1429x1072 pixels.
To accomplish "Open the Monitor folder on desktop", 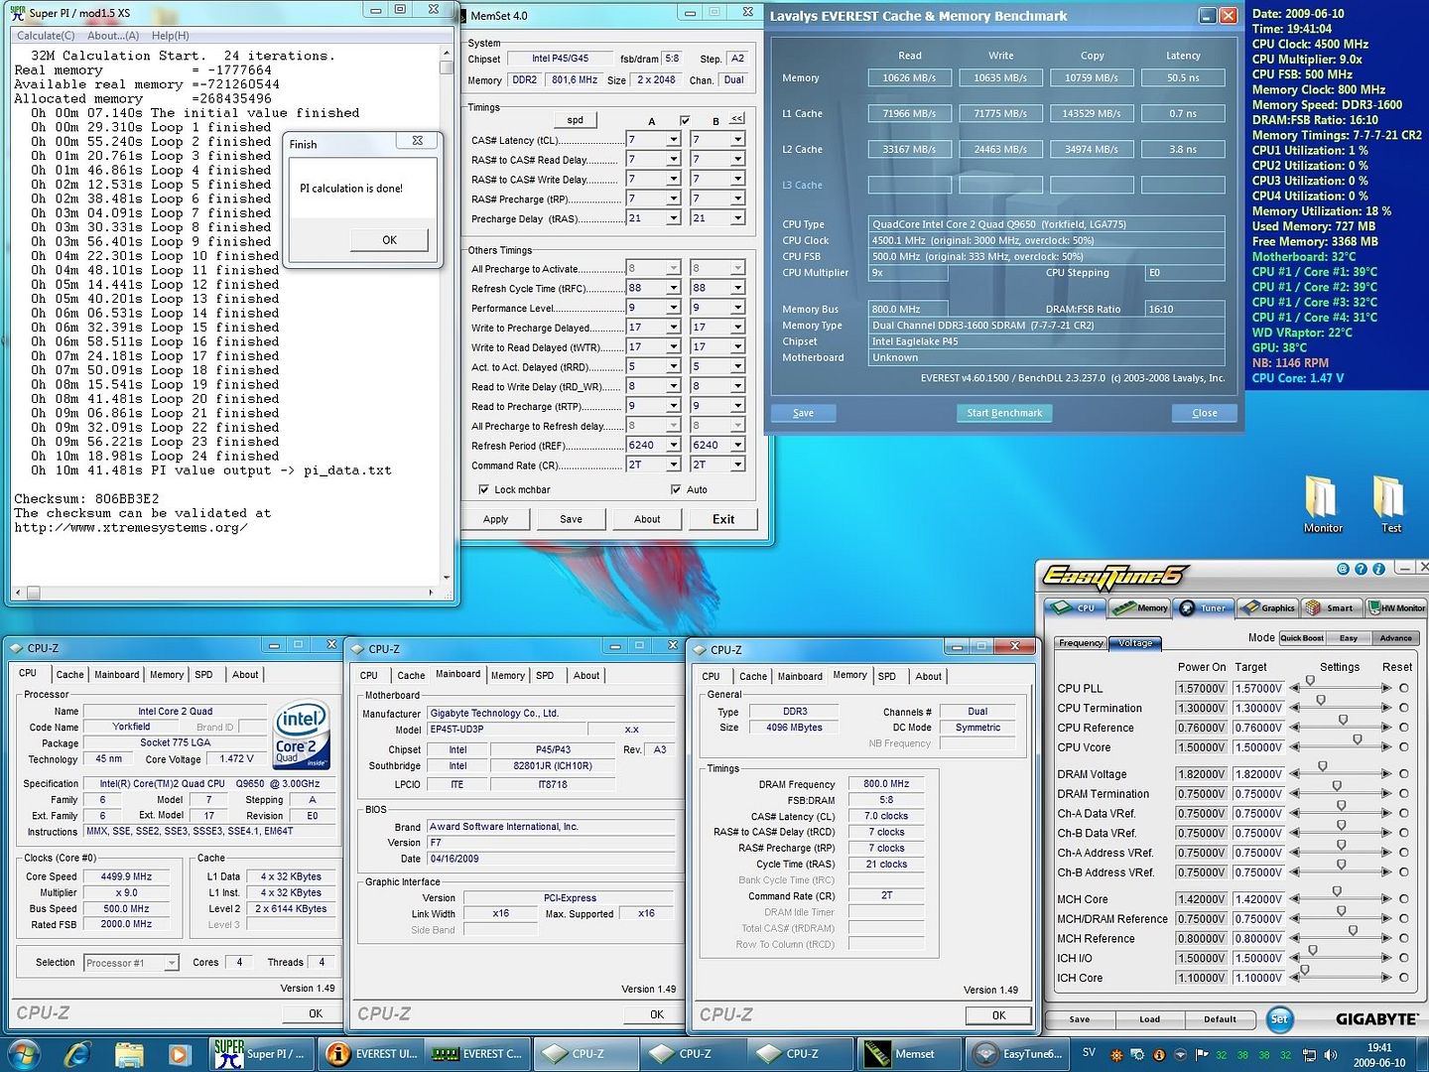I will pyautogui.click(x=1322, y=504).
